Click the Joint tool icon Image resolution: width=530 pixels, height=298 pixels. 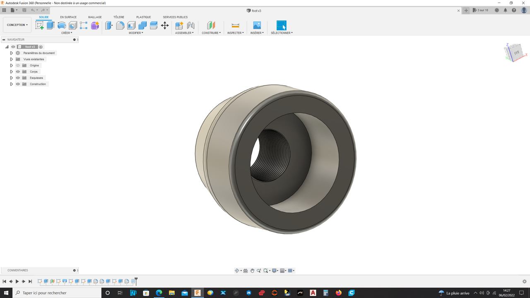click(x=190, y=25)
